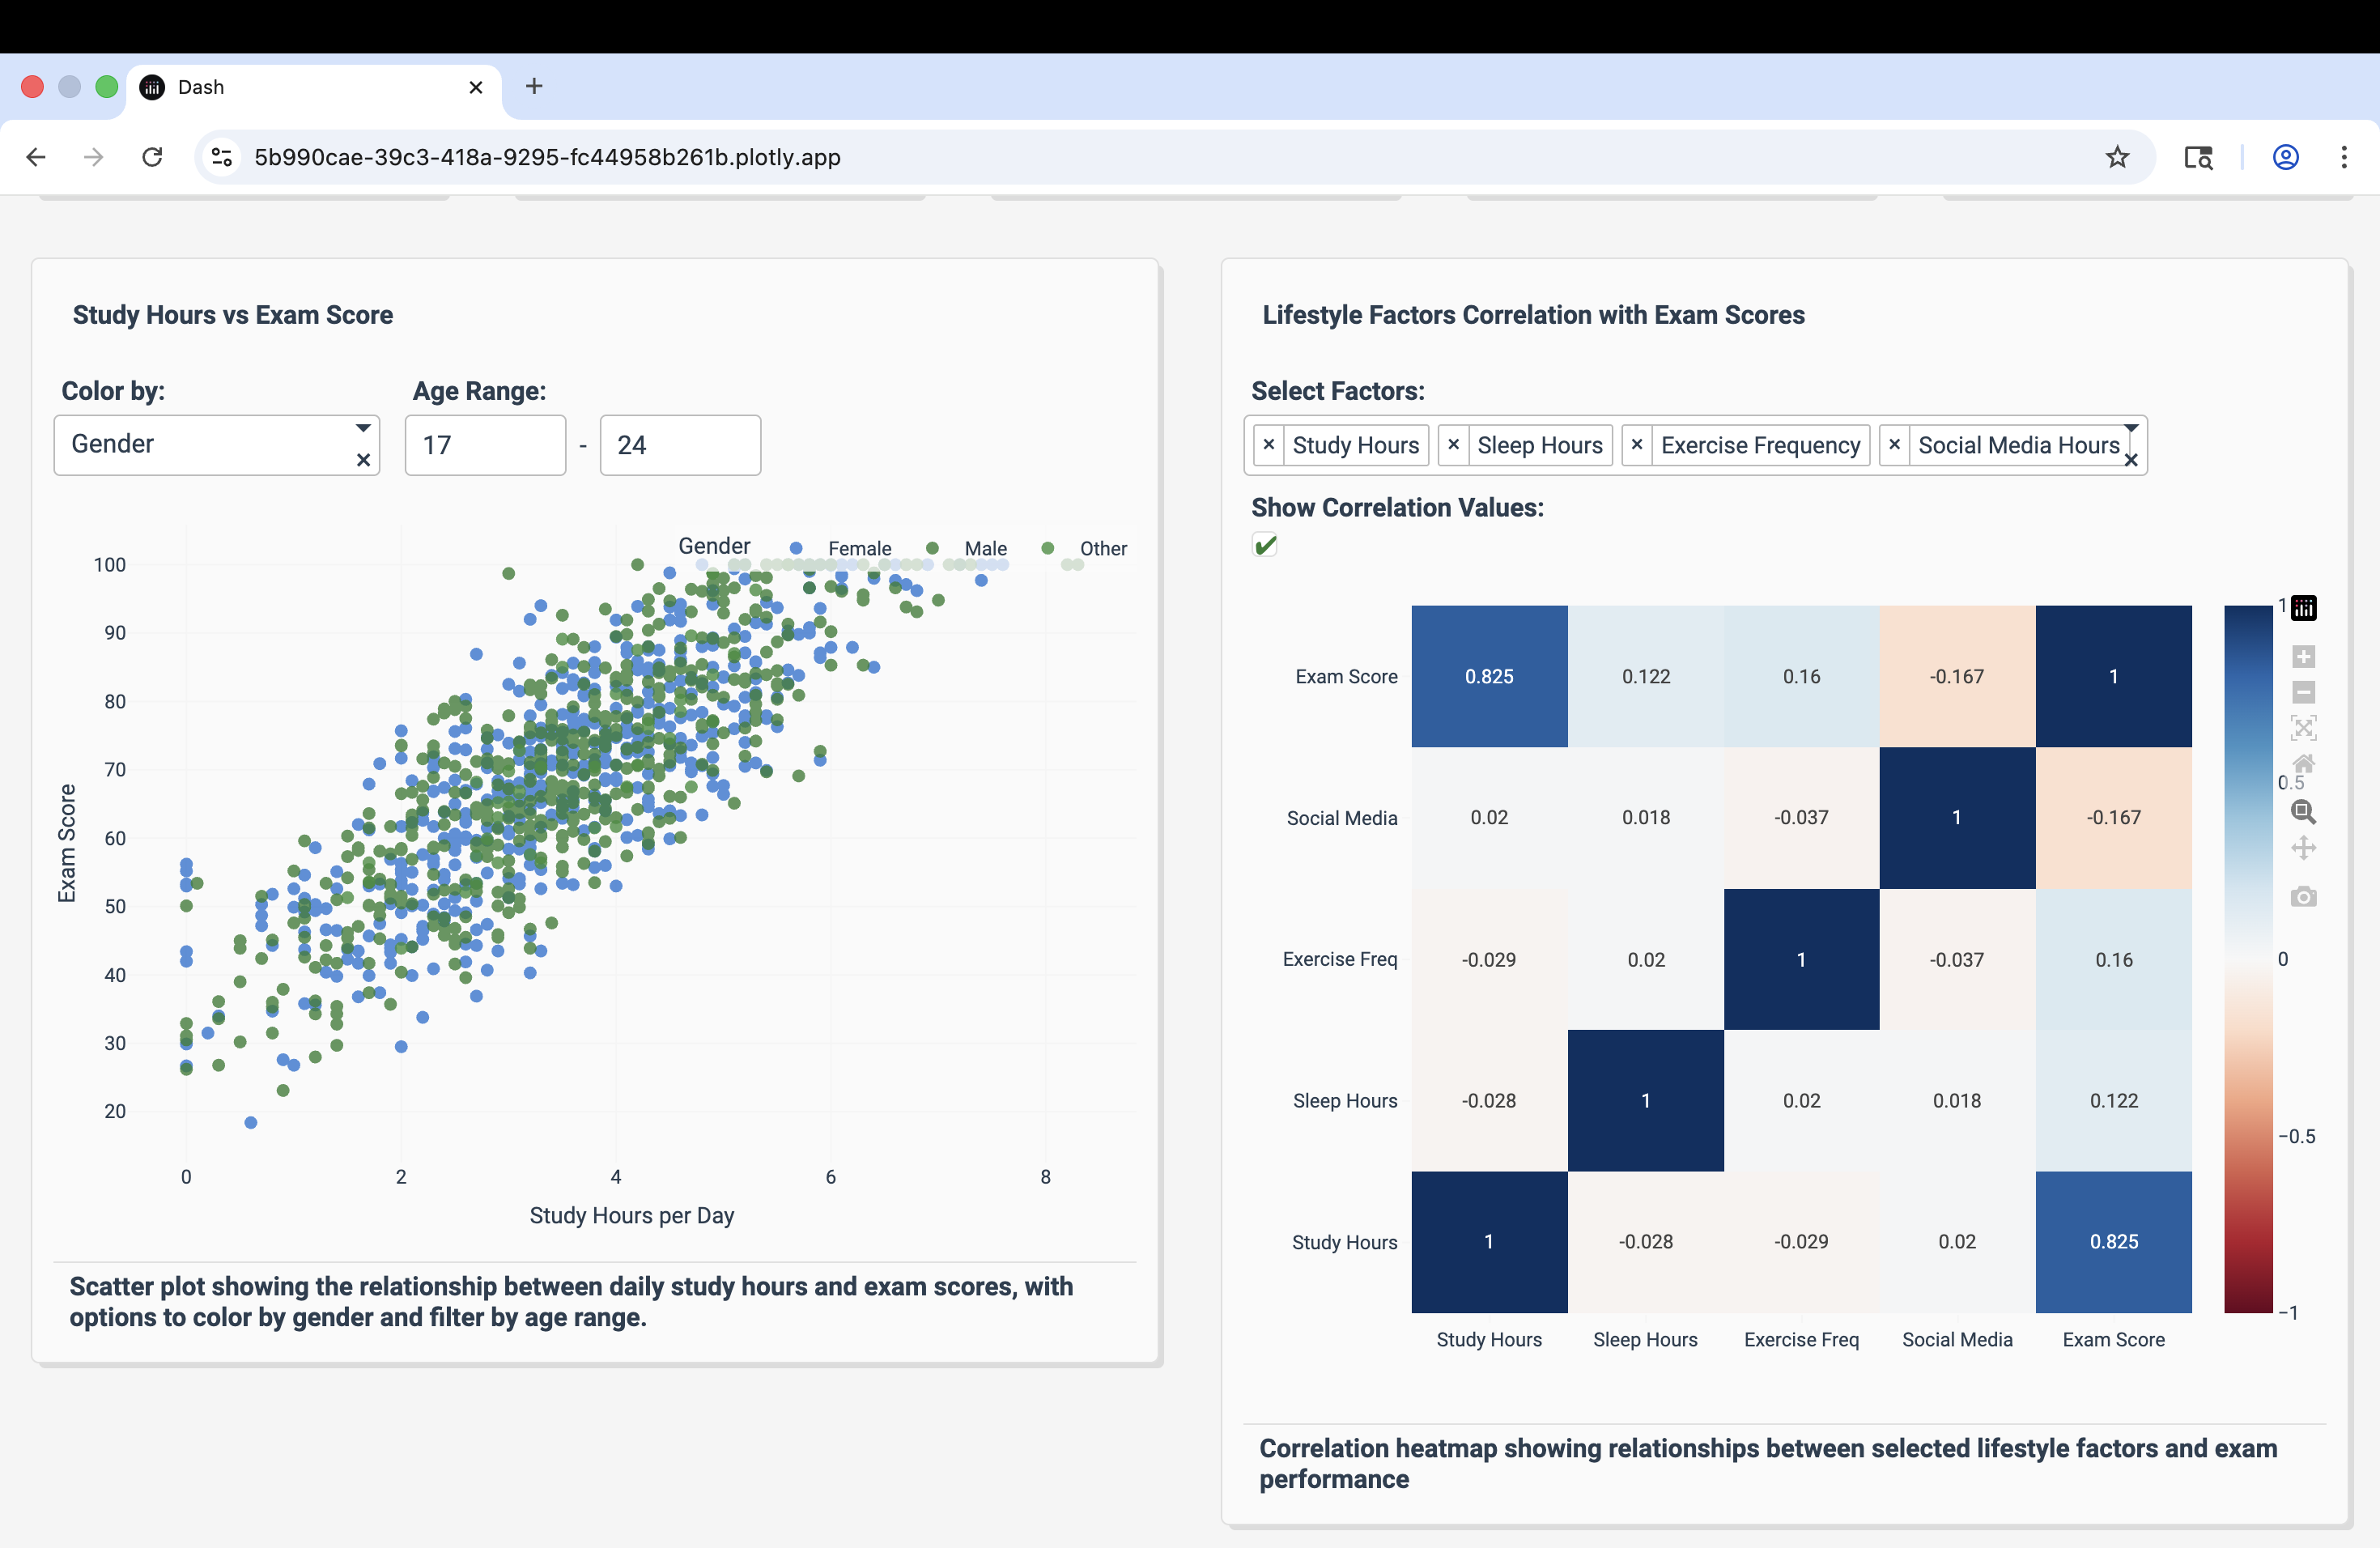Toggle Male series in scatter legend

(x=984, y=548)
